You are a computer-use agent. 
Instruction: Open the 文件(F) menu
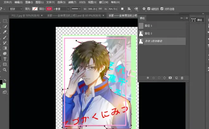(8, 2)
